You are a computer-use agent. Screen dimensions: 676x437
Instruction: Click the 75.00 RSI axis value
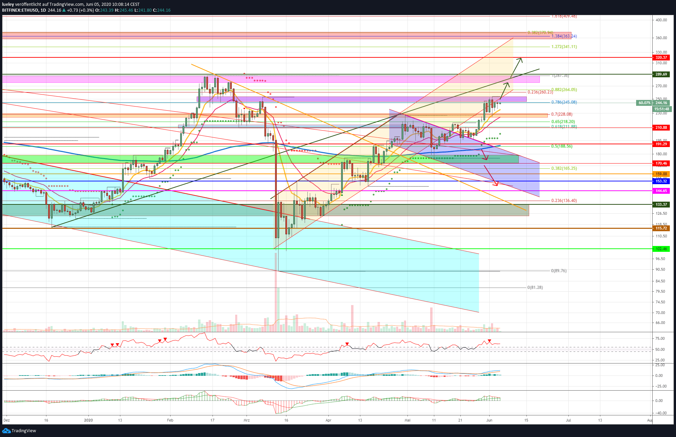click(660, 339)
